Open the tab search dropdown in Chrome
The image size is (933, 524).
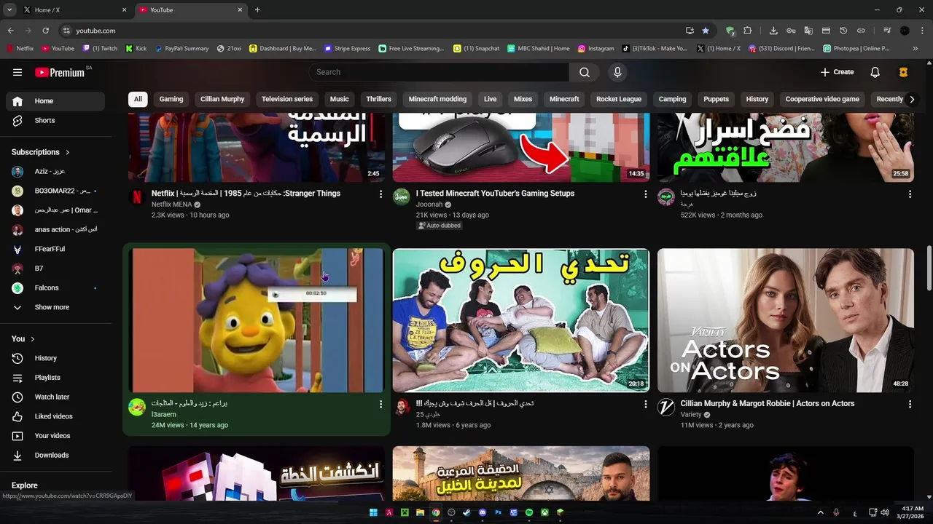[x=9, y=10]
